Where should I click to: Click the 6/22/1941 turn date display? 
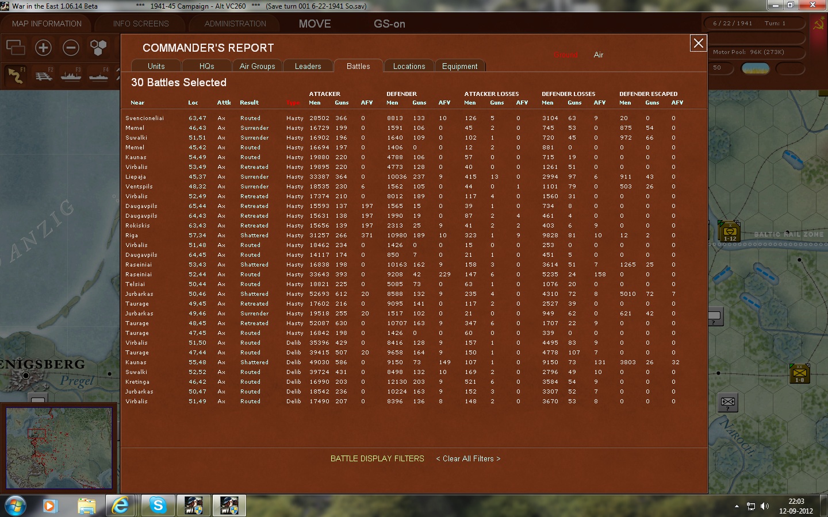tap(733, 24)
